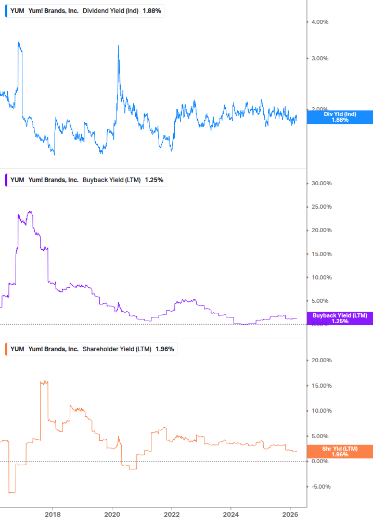This screenshot has height=523, width=373.
Task: Click the -5.00% tick on the shareholder yield axis
Action: (x=321, y=487)
